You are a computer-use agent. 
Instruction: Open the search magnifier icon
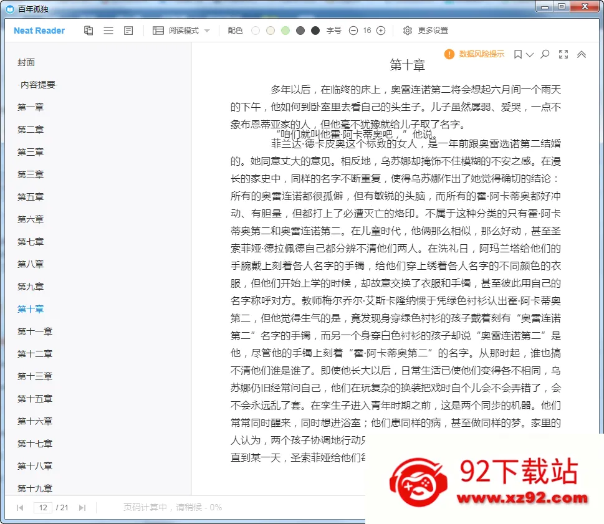click(x=545, y=54)
